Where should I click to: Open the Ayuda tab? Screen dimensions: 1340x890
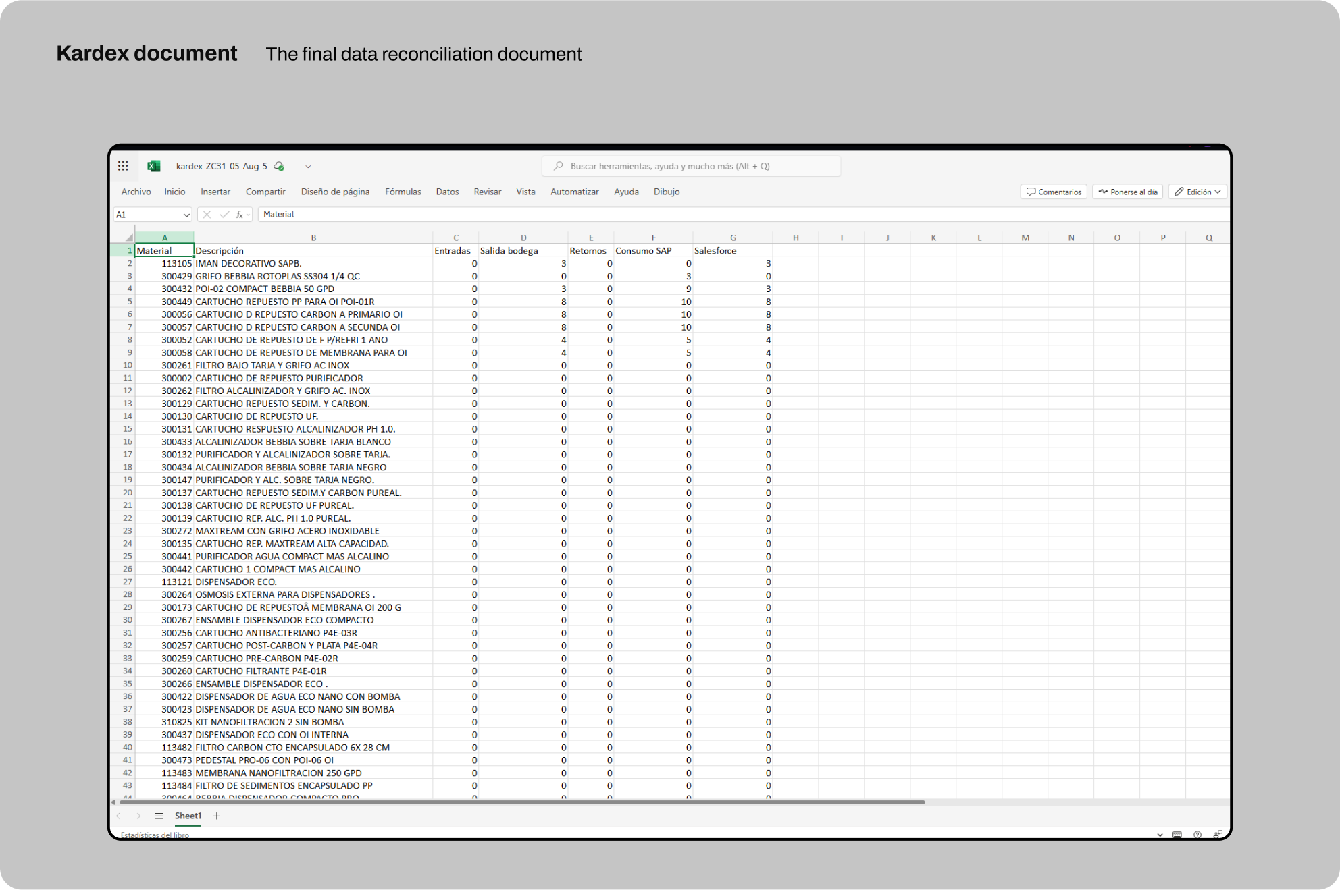pyautogui.click(x=627, y=192)
